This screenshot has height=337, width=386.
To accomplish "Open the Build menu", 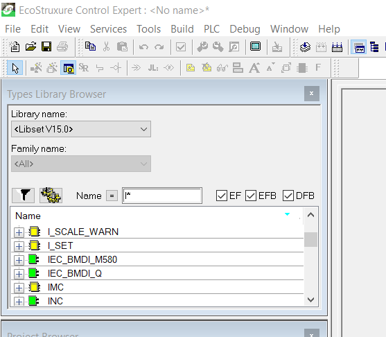I will tap(182, 29).
